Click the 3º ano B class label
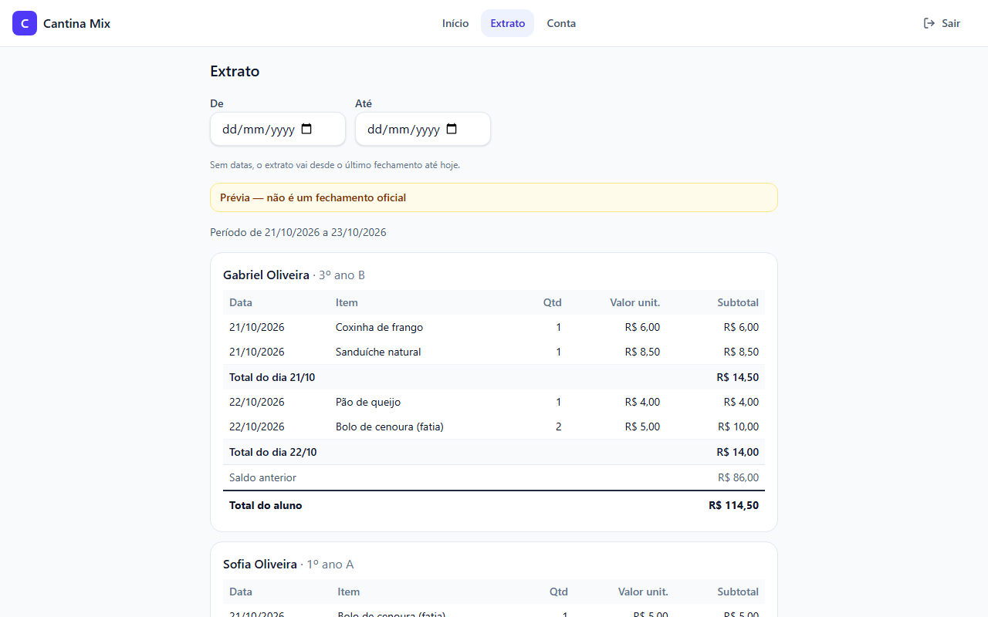This screenshot has width=988, height=617. (x=342, y=275)
